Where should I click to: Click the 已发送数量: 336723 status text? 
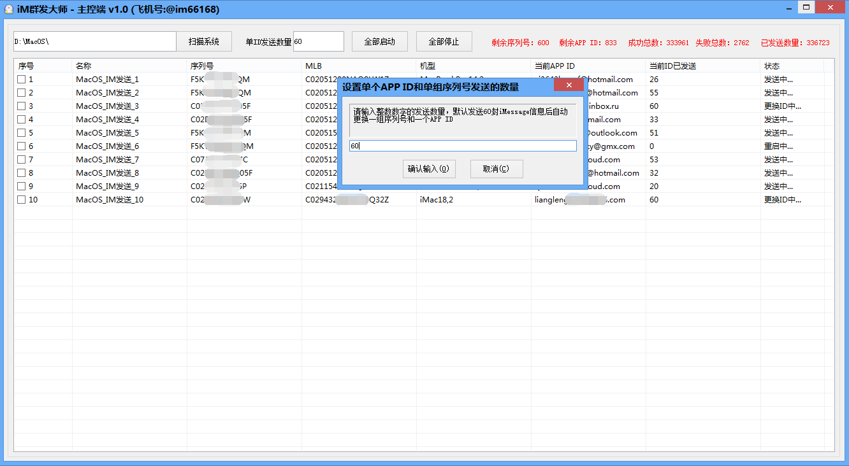795,43
